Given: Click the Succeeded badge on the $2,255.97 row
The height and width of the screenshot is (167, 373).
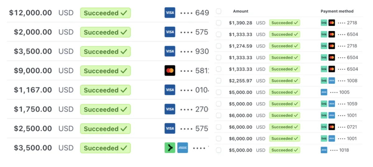Looking at the screenshot, I should (x=284, y=81).
